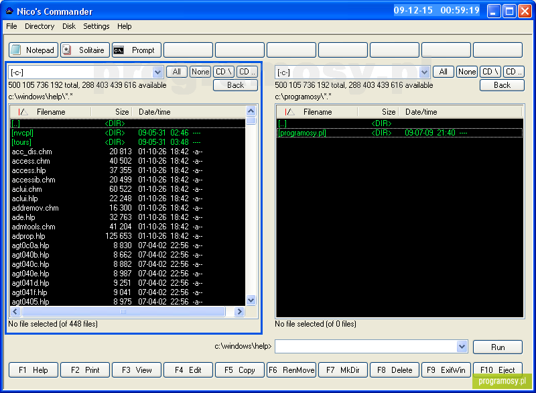Click the command line input field
Screen dimensions: 536x393
tap(366, 347)
